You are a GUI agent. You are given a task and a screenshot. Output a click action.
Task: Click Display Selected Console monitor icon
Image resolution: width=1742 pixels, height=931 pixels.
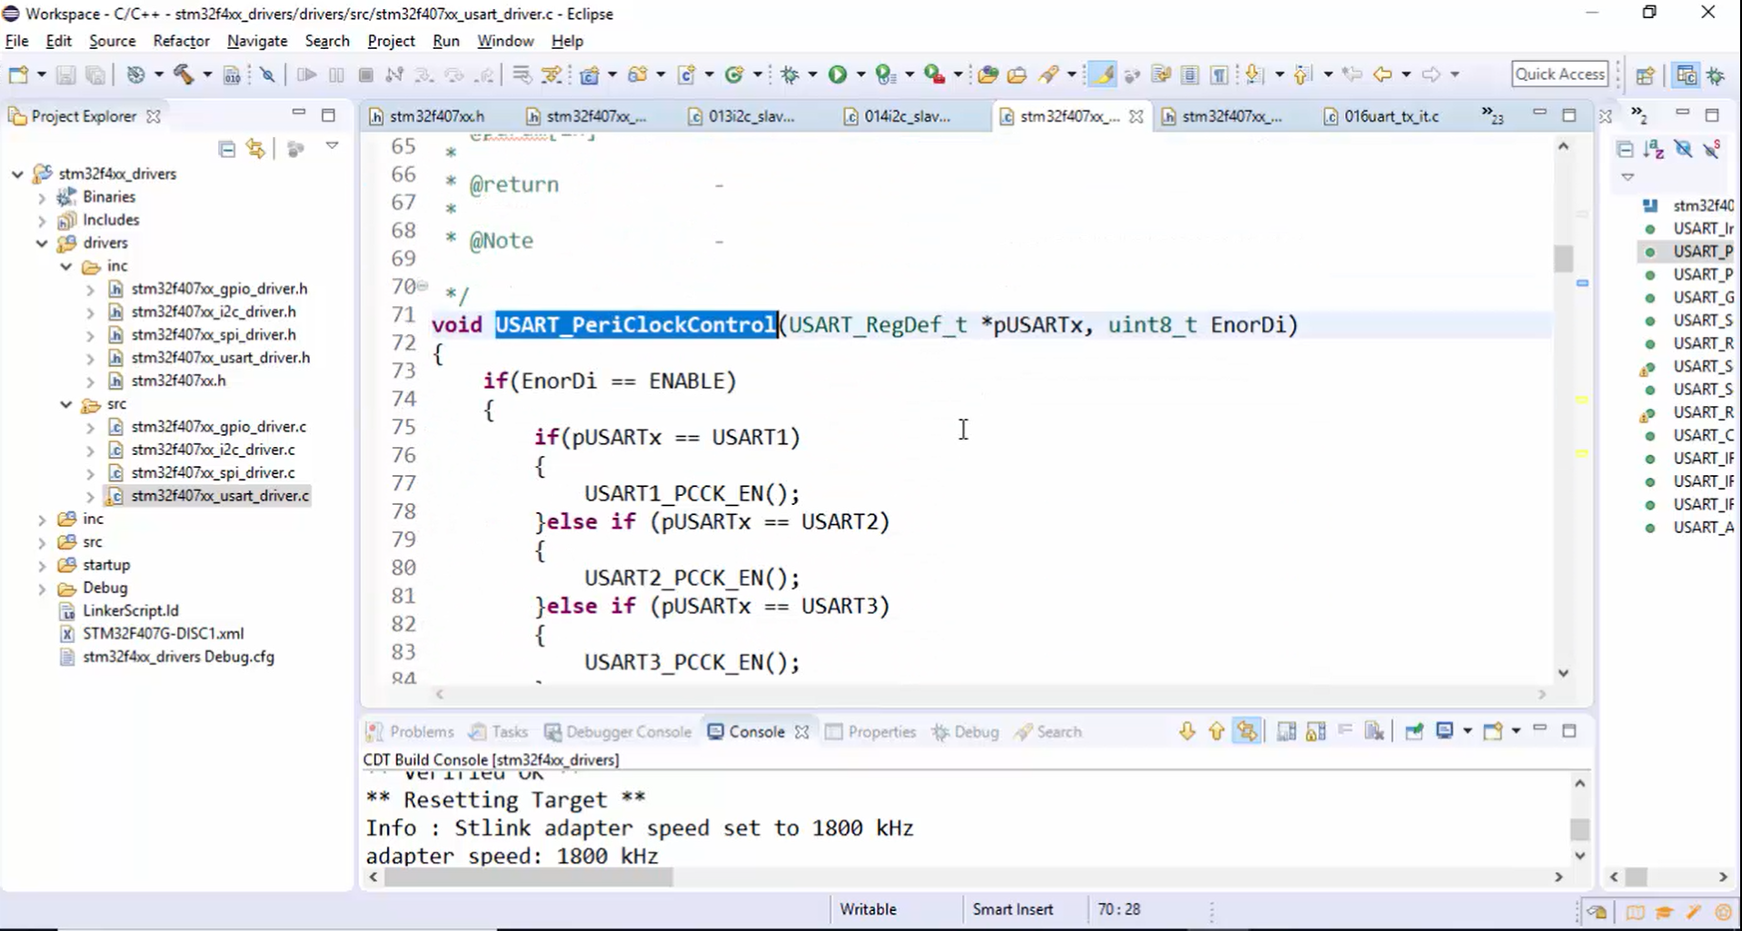pos(1444,731)
